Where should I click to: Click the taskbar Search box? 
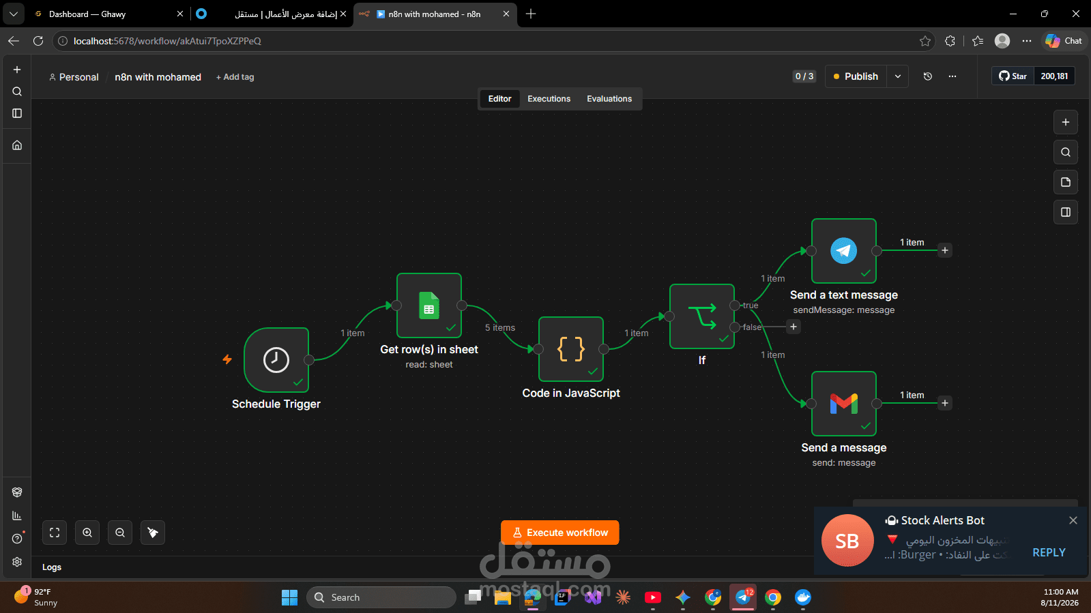(381, 597)
